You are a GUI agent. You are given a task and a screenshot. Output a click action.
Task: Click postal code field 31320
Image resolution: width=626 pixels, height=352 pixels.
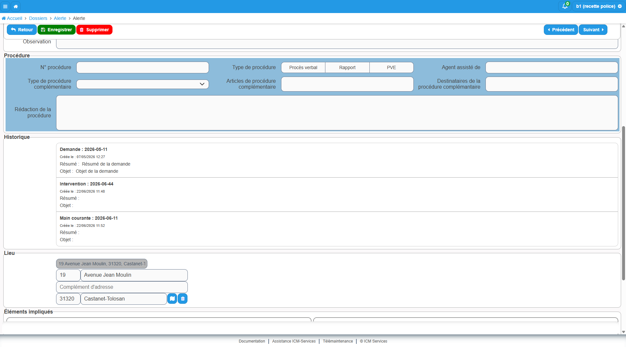pos(68,299)
